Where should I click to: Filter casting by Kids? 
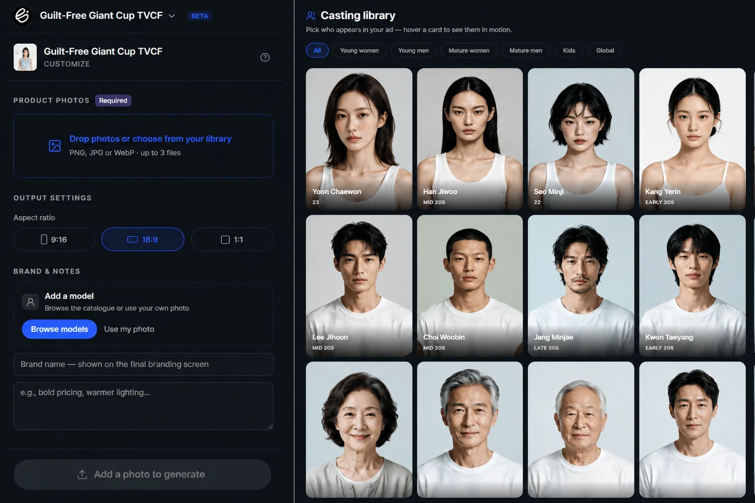click(x=569, y=51)
